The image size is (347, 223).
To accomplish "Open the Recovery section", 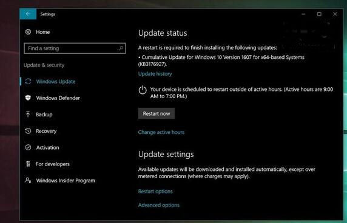I will [46, 131].
